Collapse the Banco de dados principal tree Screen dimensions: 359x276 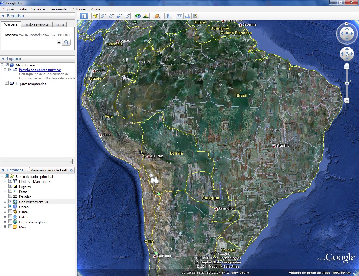click(x=2, y=176)
